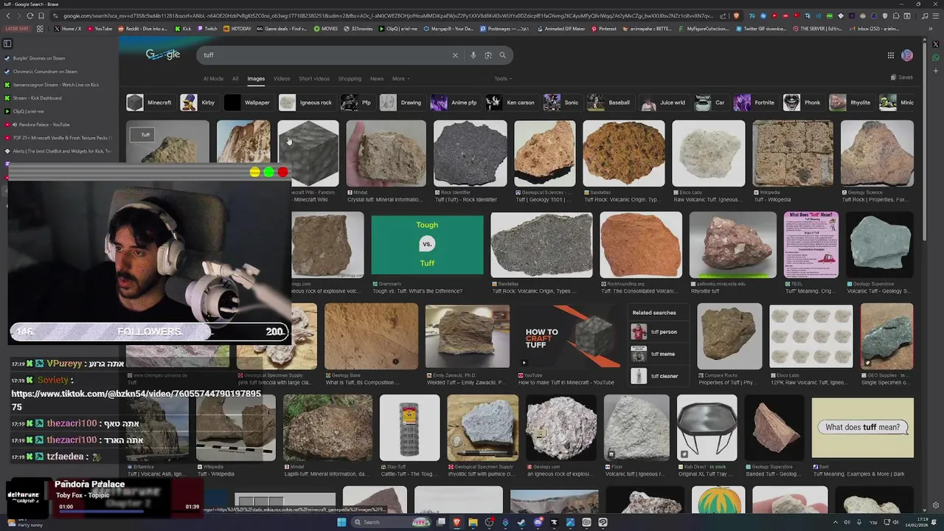The width and height of the screenshot is (944, 531).
Task: Select the Anime pfp filter chip
Action: coord(454,103)
